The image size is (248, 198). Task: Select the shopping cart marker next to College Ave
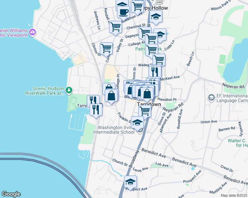(152, 39)
